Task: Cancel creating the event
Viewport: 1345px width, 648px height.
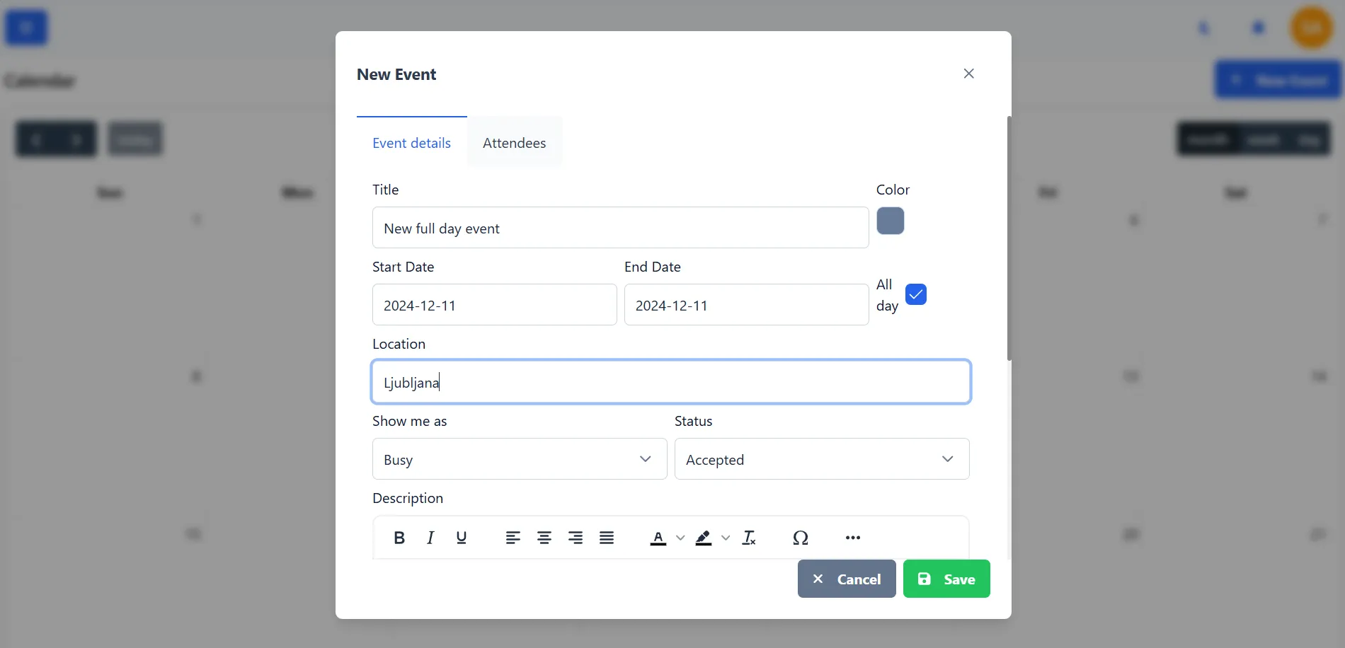Action: pos(846,578)
